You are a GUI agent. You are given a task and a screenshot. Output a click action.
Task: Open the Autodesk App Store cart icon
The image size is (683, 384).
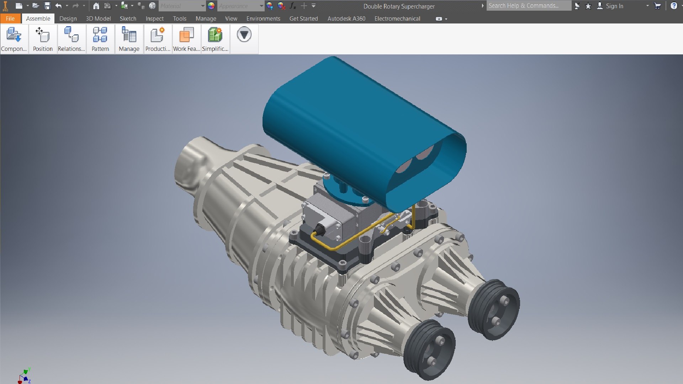pos(657,6)
